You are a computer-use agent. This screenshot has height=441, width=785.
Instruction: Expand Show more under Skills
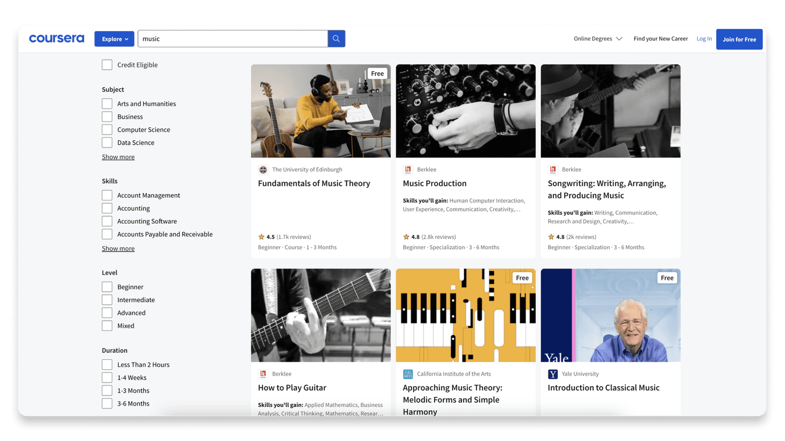click(x=118, y=248)
